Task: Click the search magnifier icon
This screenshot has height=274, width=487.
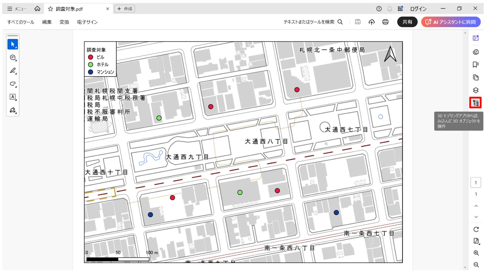Action: (340, 22)
